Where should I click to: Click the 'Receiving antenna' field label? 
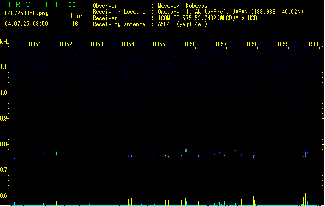(x=119, y=24)
